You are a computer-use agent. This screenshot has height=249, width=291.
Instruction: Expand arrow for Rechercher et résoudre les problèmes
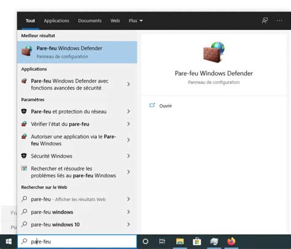point(128,172)
